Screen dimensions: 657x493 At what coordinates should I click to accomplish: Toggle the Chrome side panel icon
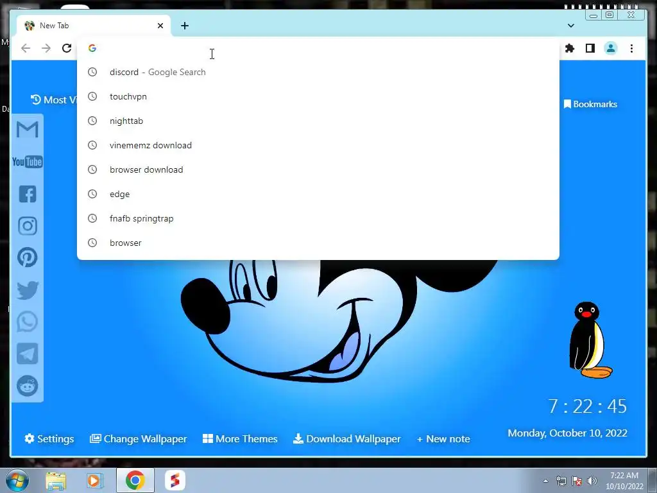[590, 48]
